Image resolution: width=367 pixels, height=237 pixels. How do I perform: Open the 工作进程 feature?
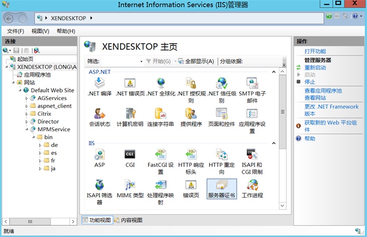pos(252,189)
